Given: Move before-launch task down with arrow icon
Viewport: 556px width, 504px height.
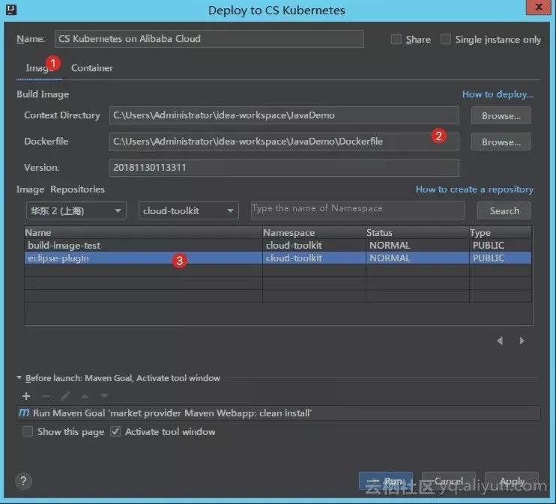Looking at the screenshot, I should pos(104,396).
